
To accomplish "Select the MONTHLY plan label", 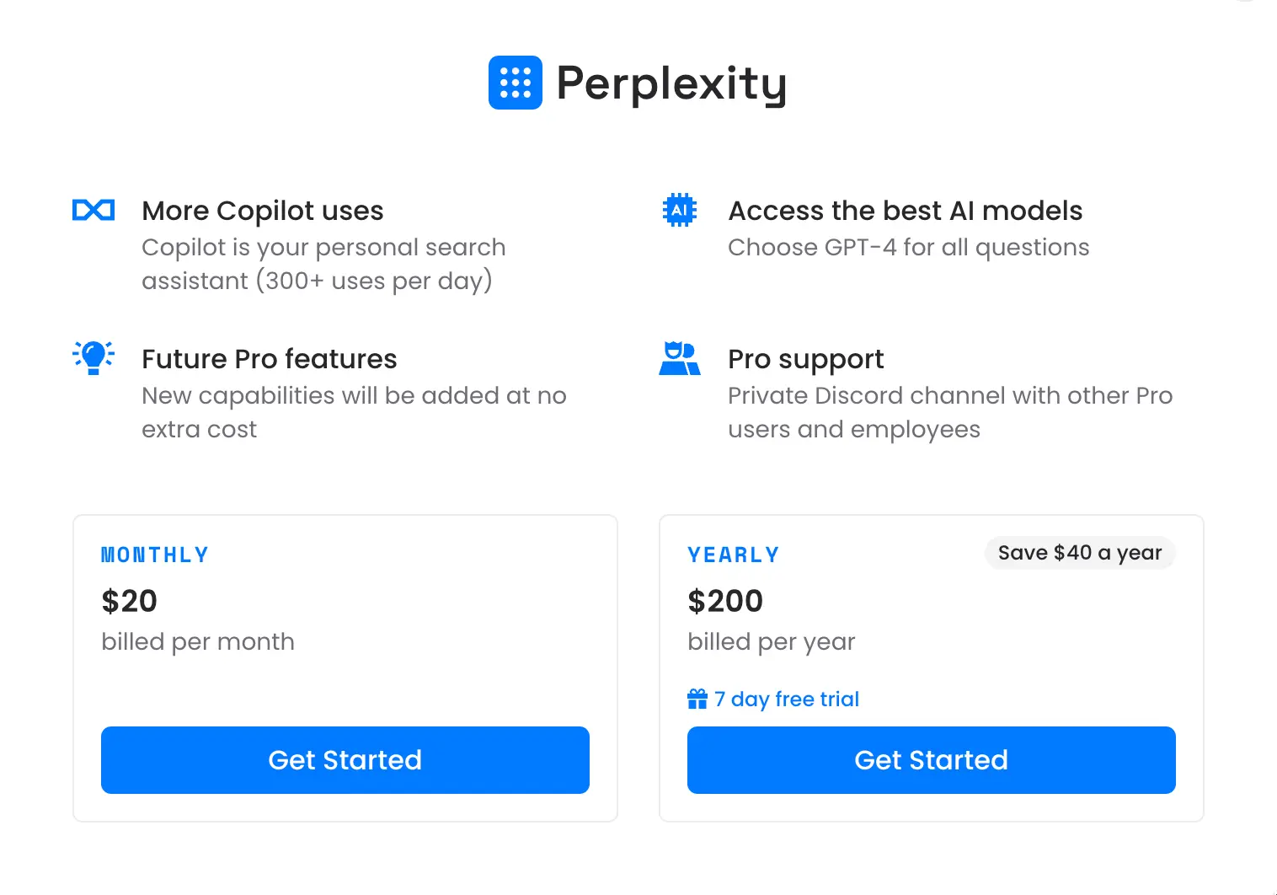I will tap(154, 554).
